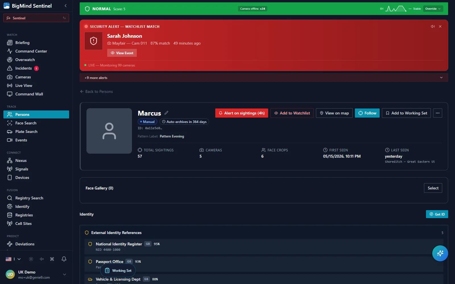Edit the name Marcus pencil icon
This screenshot has height=284, width=455.
point(166,113)
